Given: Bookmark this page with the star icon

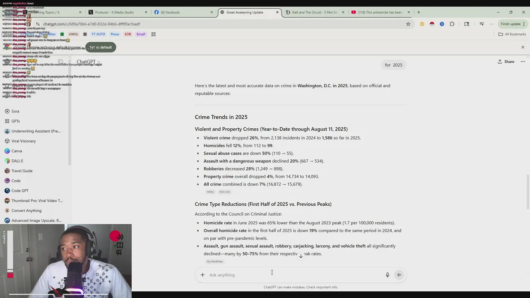Looking at the screenshot, I should pos(408,24).
